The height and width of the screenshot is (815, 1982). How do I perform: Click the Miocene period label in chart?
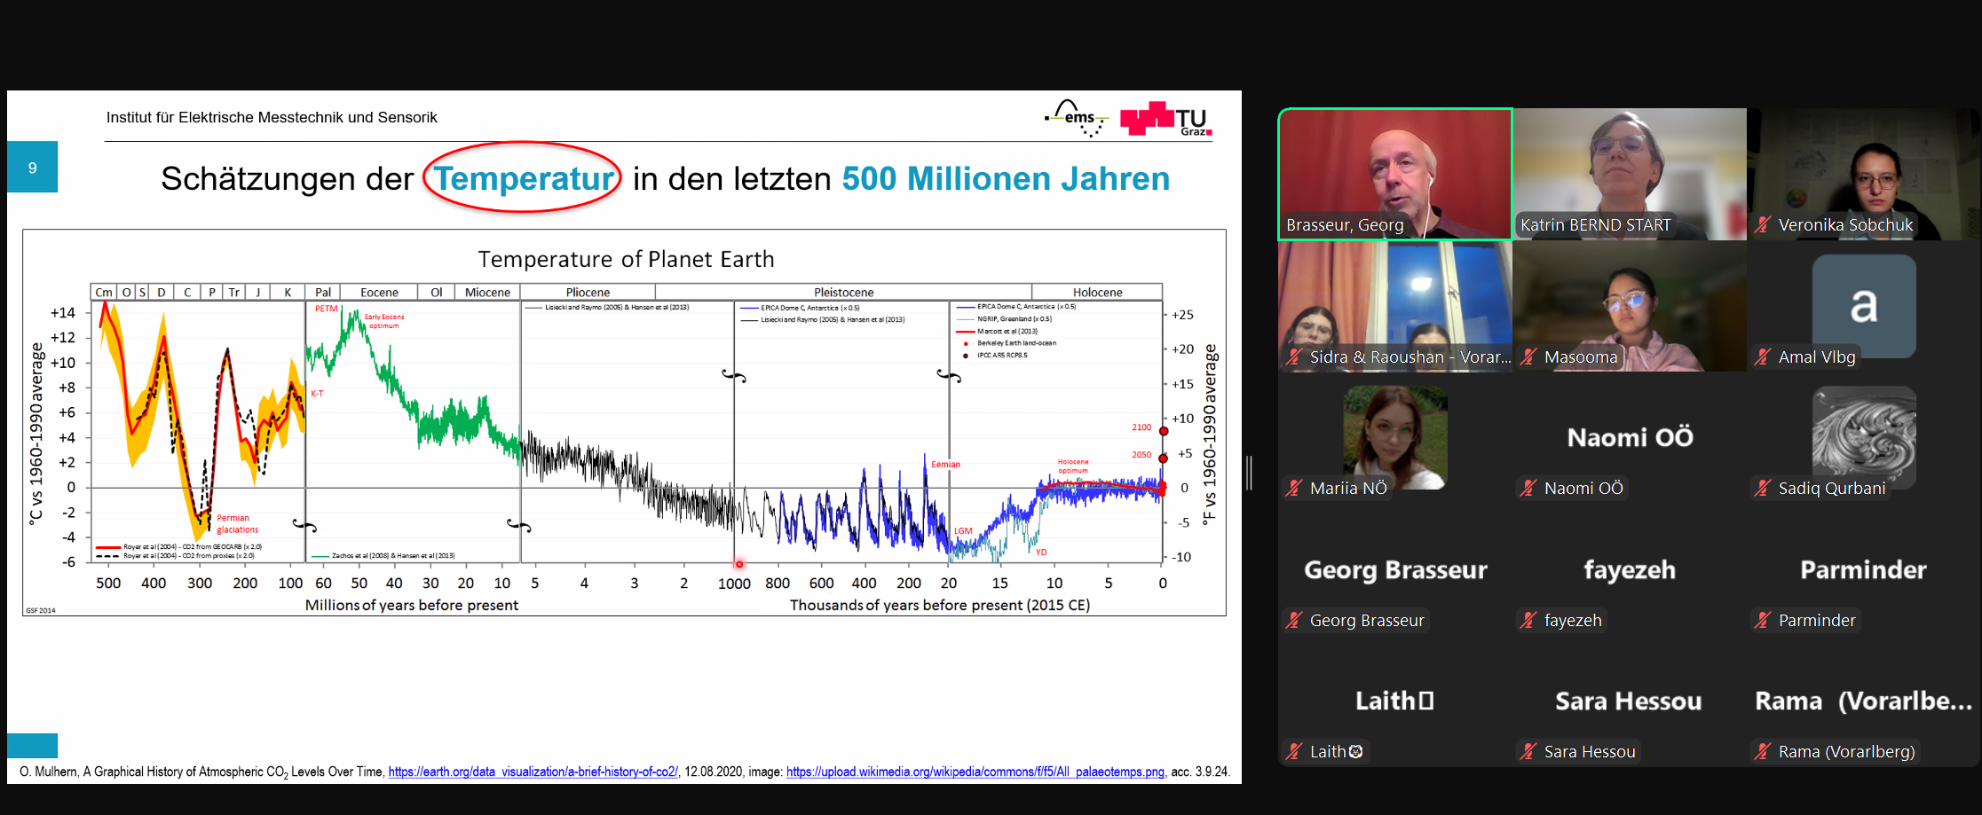pyautogui.click(x=487, y=292)
